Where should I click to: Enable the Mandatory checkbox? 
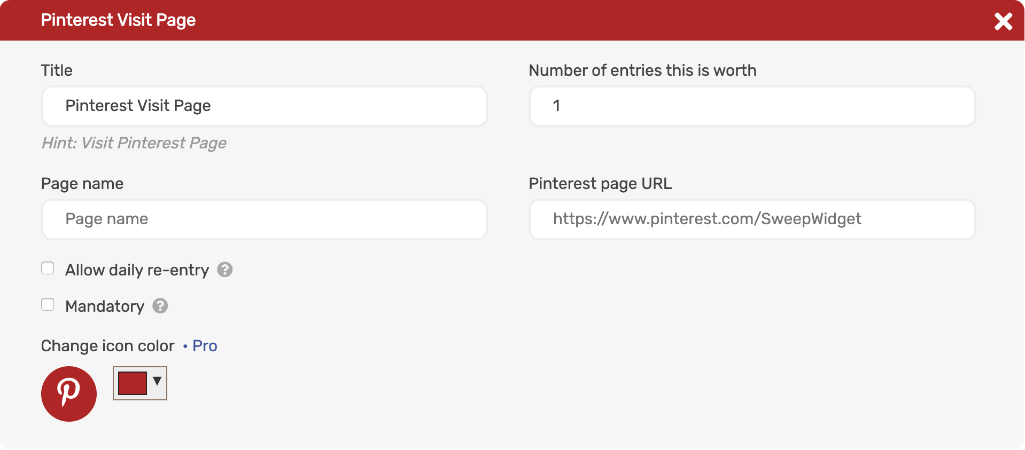(x=48, y=304)
